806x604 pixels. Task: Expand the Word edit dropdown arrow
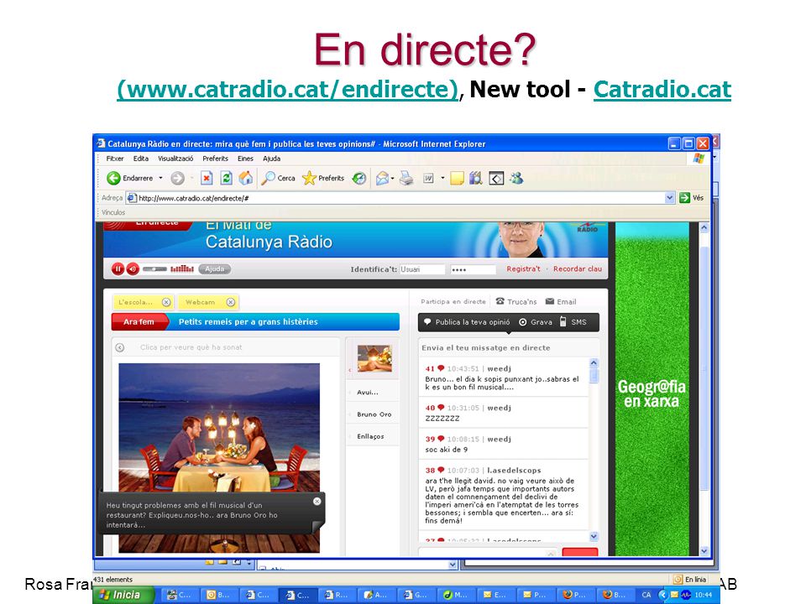coord(442,178)
